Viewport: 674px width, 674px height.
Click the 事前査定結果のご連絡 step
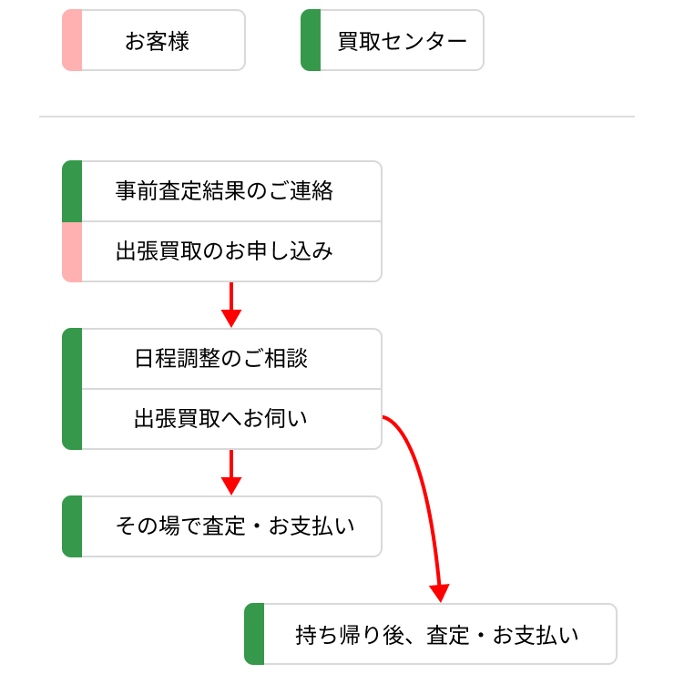coord(225,191)
